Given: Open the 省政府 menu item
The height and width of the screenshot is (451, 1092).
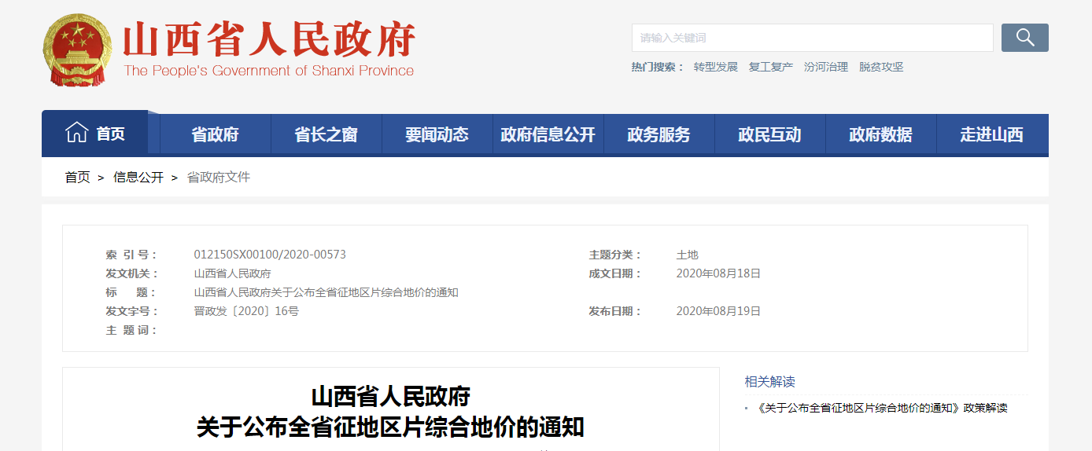Looking at the screenshot, I should tap(215, 135).
